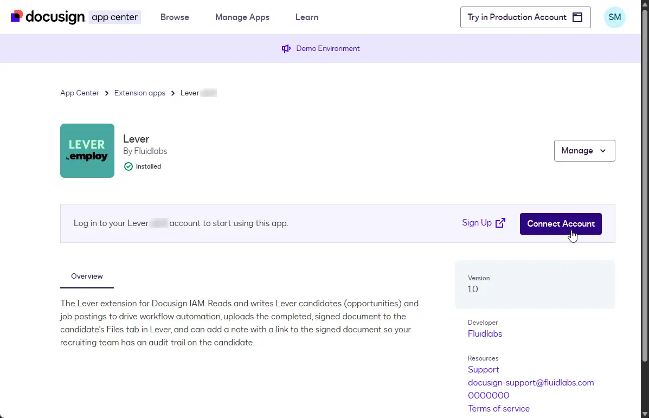Go to App Center breadcrumb
The height and width of the screenshot is (418, 649).
[80, 93]
